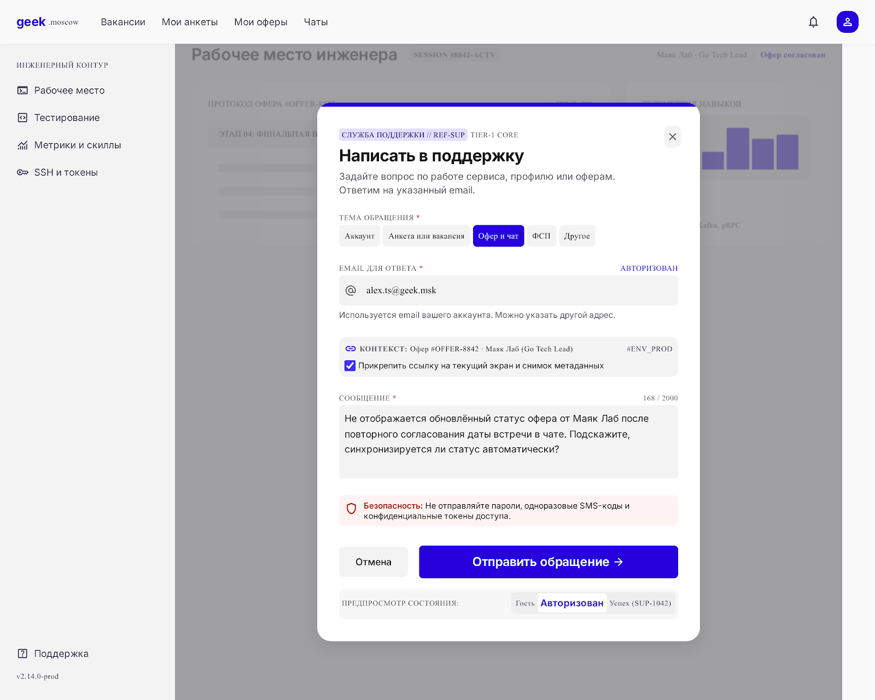Screen dimensions: 875x700
Task: Open notifications bell icon
Action: click(813, 22)
